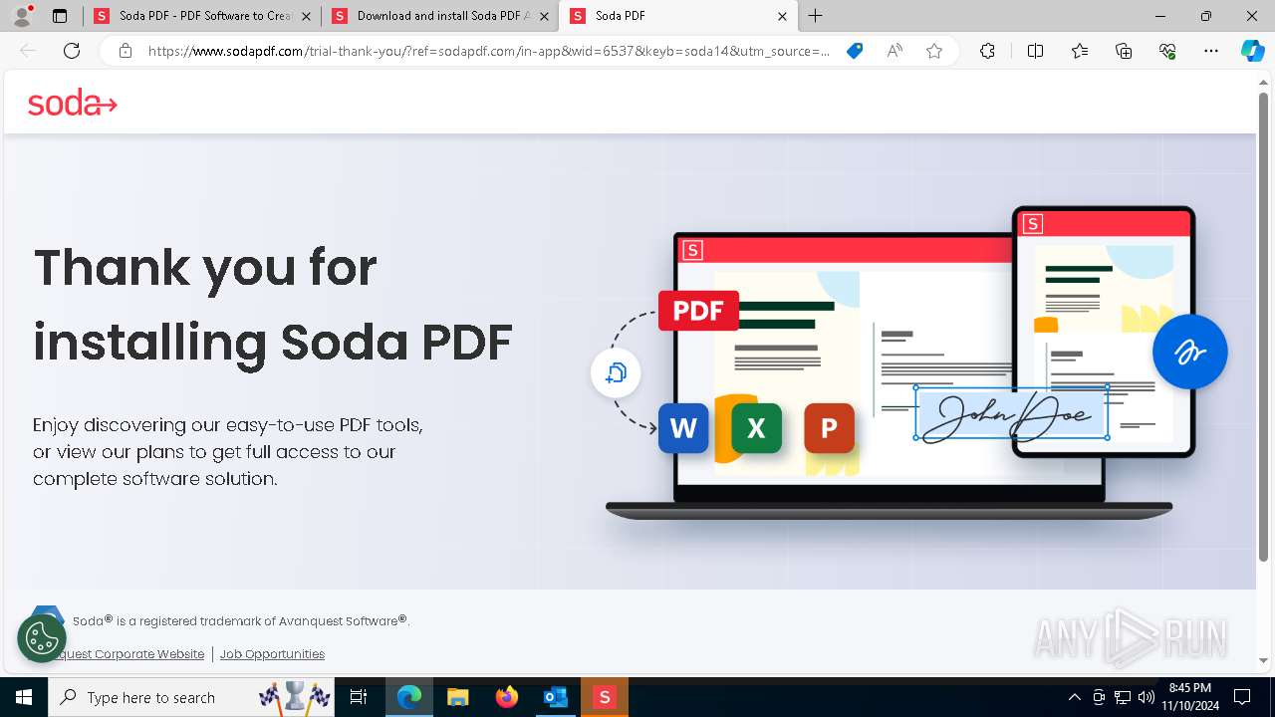
Task: Click the blue signature circle icon in illustration
Action: coord(1189,352)
